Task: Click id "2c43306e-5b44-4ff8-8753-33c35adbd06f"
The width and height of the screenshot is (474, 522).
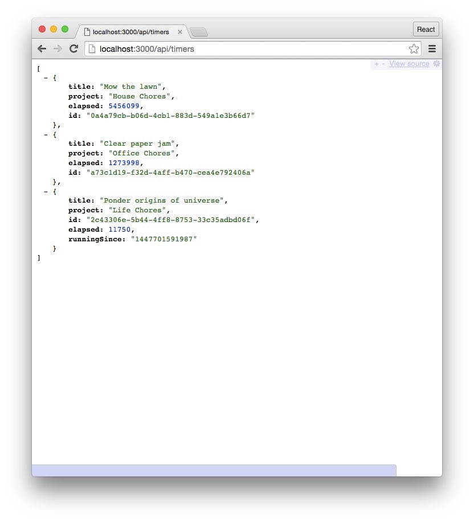Action: point(170,220)
